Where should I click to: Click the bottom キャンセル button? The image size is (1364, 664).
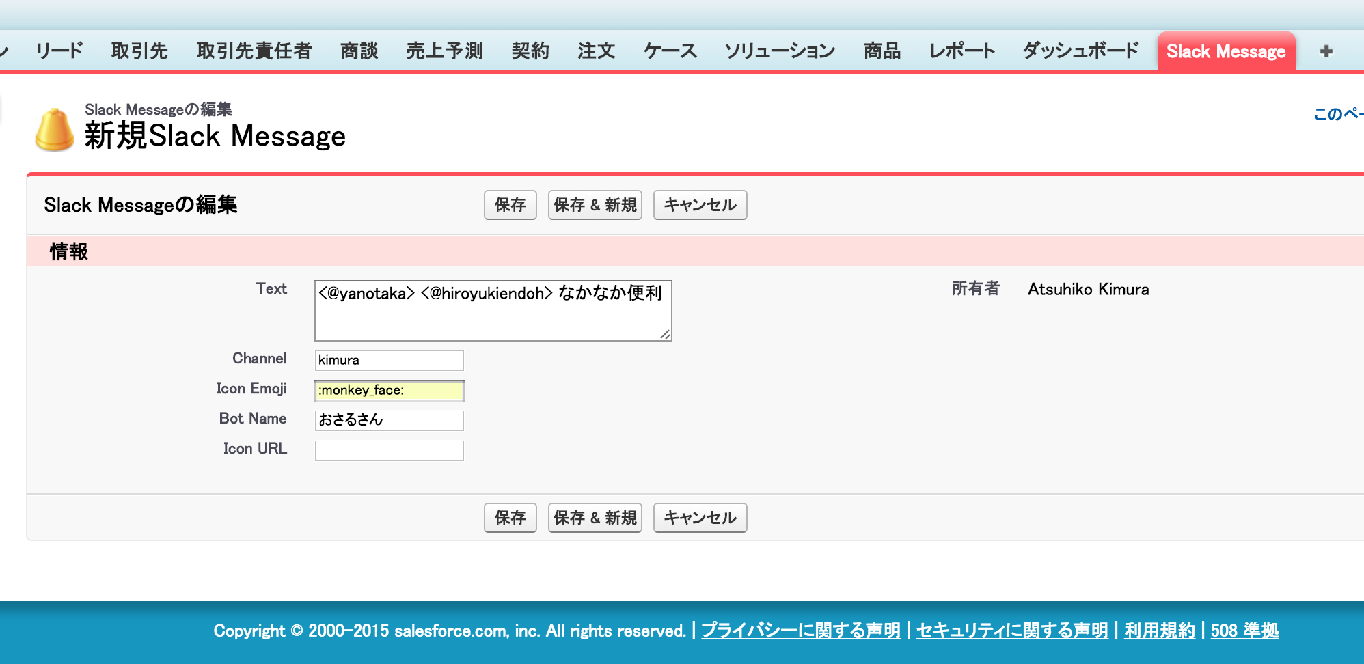tap(700, 518)
